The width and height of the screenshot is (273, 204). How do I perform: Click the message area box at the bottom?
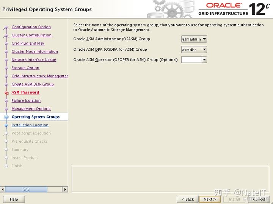point(171,179)
